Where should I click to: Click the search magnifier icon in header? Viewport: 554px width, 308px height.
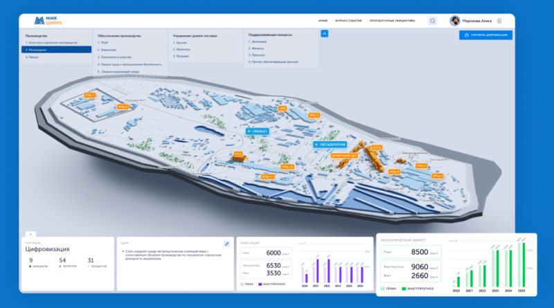coord(433,21)
